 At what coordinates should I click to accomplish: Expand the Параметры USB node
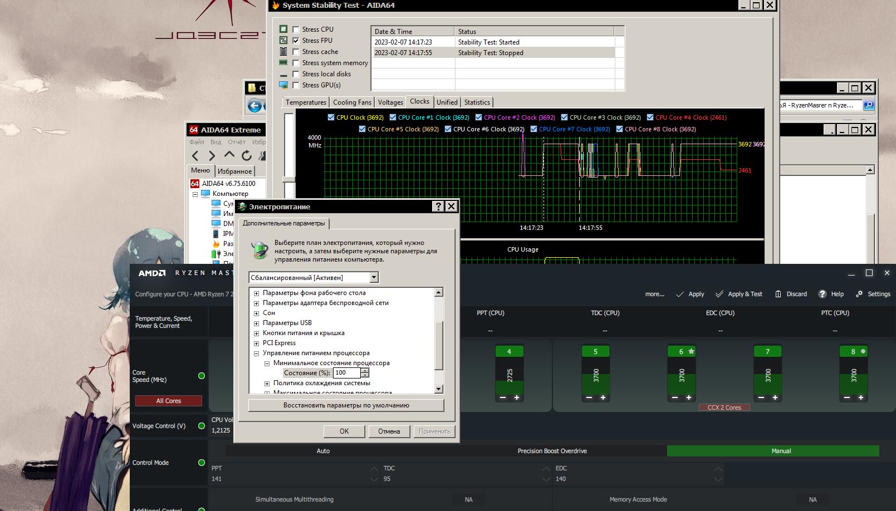(x=256, y=323)
